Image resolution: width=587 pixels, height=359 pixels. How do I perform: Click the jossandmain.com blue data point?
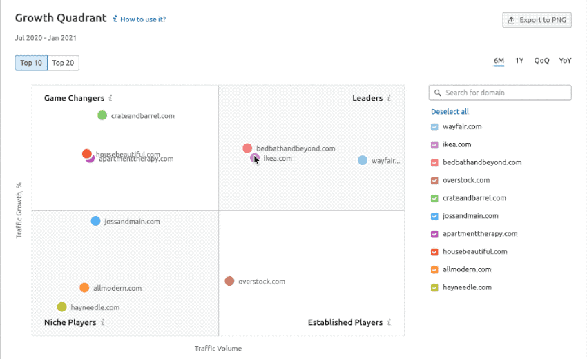(x=95, y=221)
